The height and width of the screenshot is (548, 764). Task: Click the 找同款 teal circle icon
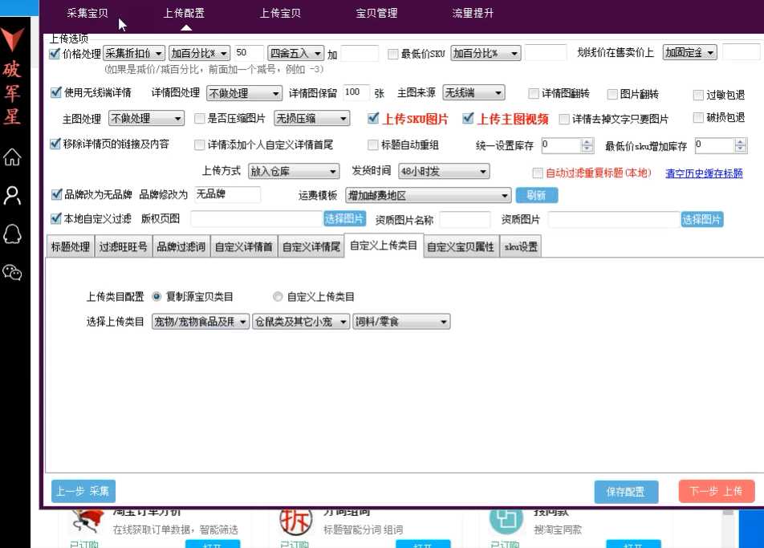[x=506, y=521]
